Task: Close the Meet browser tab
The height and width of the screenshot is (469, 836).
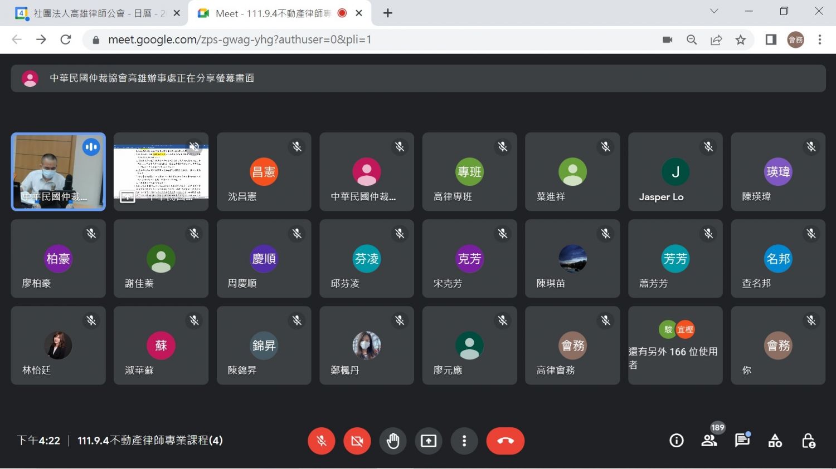Action: pos(359,13)
